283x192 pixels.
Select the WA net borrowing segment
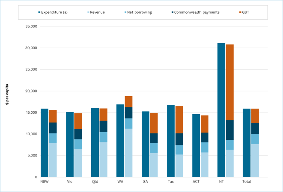[x=128, y=124]
